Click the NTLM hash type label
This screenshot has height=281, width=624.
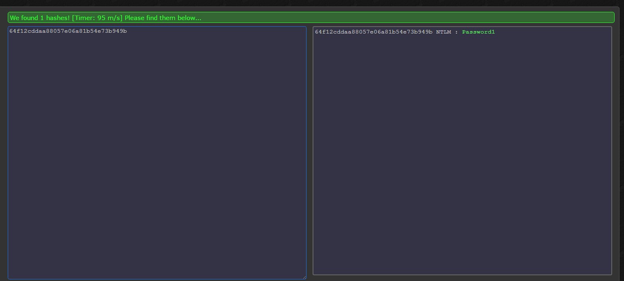pos(444,32)
